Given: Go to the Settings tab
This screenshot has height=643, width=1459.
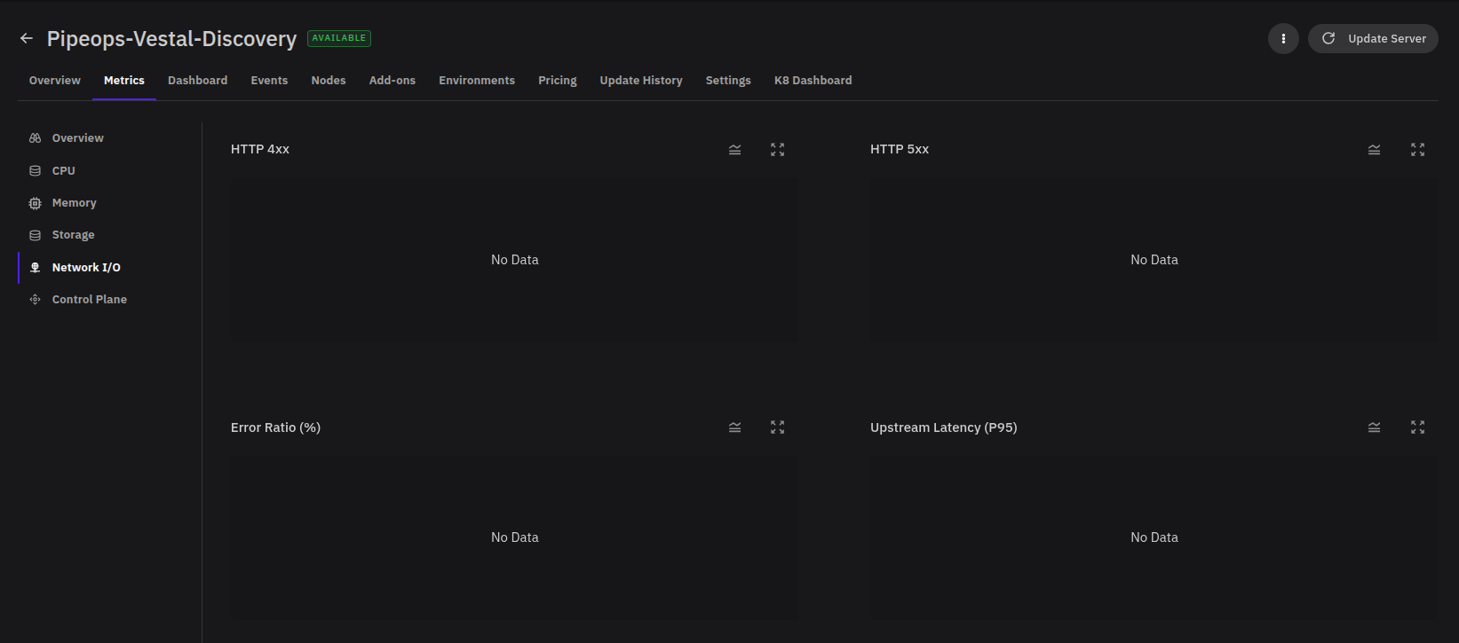Looking at the screenshot, I should pos(728,80).
